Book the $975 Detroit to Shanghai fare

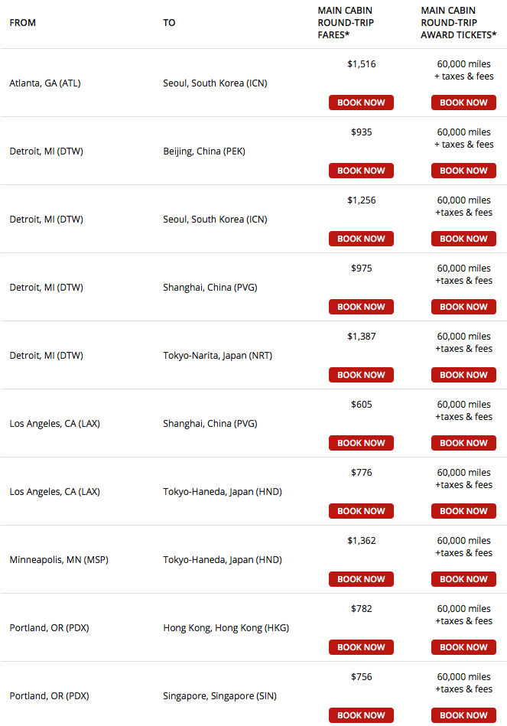pos(361,307)
